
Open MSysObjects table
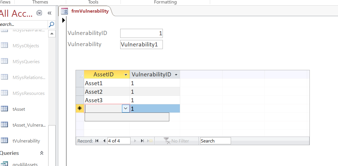pyautogui.click(x=26, y=46)
